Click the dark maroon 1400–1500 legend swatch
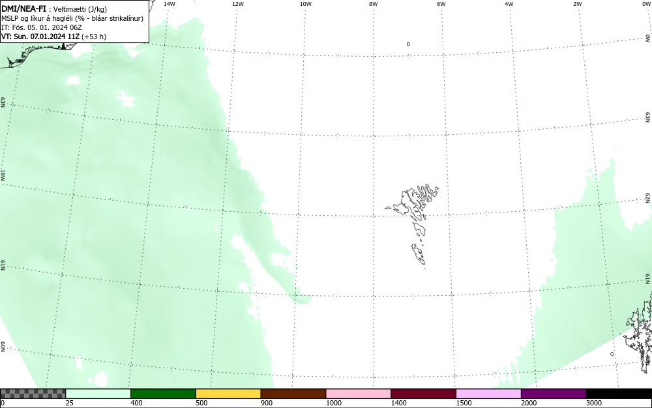Screen dimensions: 652x408 [x=423, y=394]
